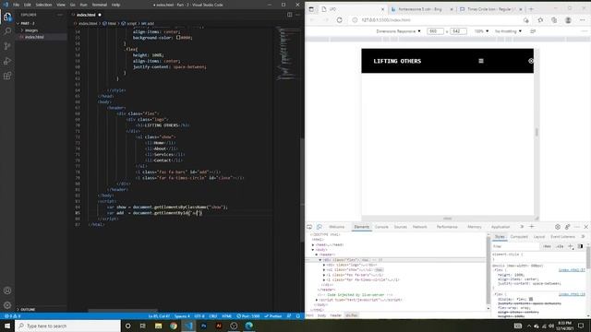Click the browser back arrow in Edge
The width and height of the screenshot is (591, 332).
click(x=312, y=20)
